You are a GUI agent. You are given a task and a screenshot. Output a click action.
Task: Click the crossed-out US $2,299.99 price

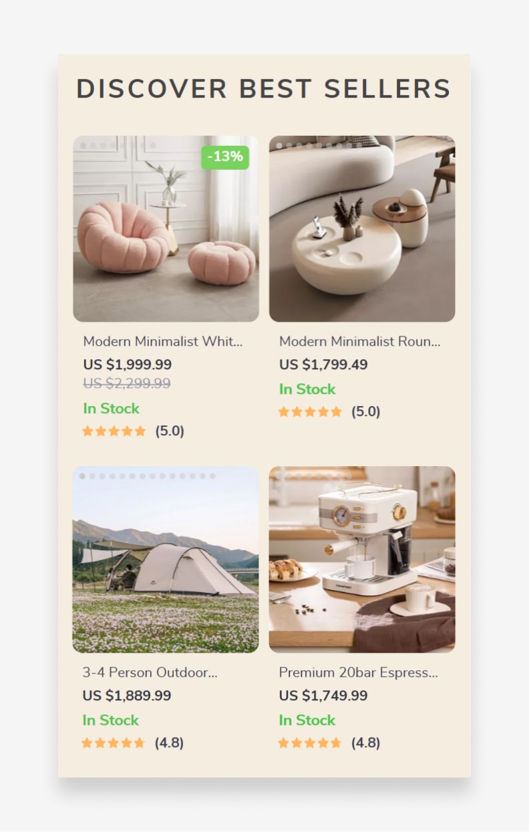click(x=127, y=383)
